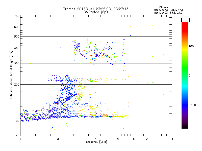Click the x-axis label '8'
The image size is (202, 151).
[x=134, y=139]
